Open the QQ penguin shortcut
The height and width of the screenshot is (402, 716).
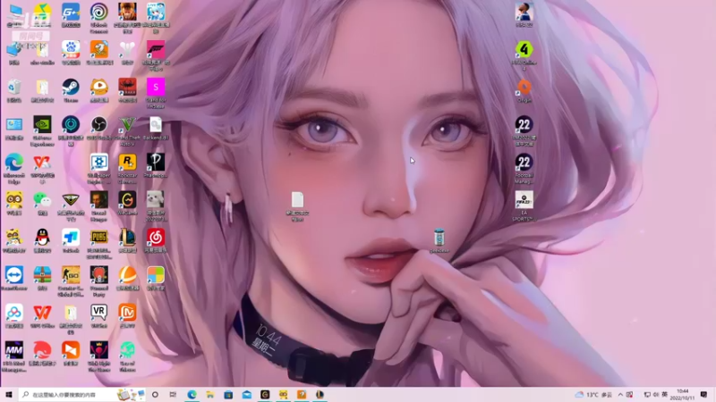coord(42,240)
